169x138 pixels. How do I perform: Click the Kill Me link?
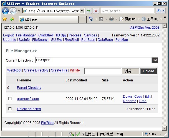(75, 70)
